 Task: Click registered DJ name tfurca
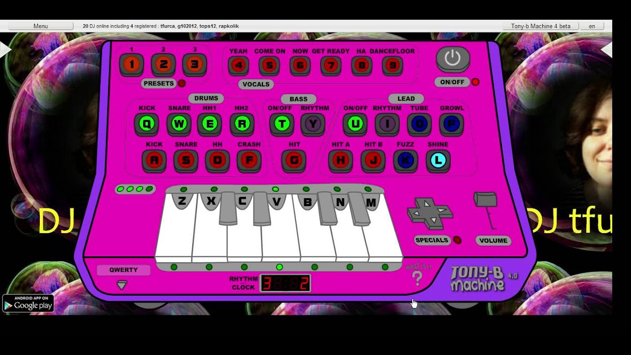(168, 26)
